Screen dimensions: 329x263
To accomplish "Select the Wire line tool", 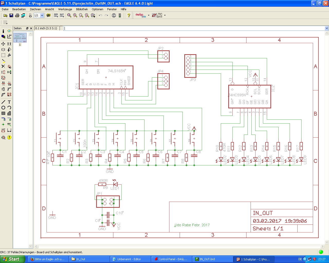I will point(3,102).
